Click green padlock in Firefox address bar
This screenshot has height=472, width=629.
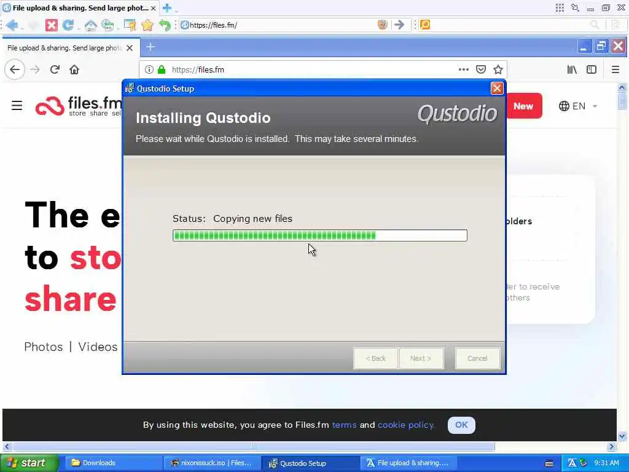point(162,70)
